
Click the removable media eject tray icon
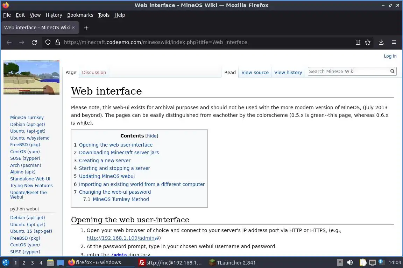coord(340,262)
